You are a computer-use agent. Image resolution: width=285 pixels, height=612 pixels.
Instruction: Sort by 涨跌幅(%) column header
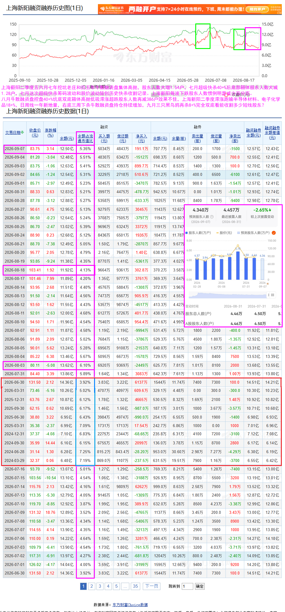(50, 133)
